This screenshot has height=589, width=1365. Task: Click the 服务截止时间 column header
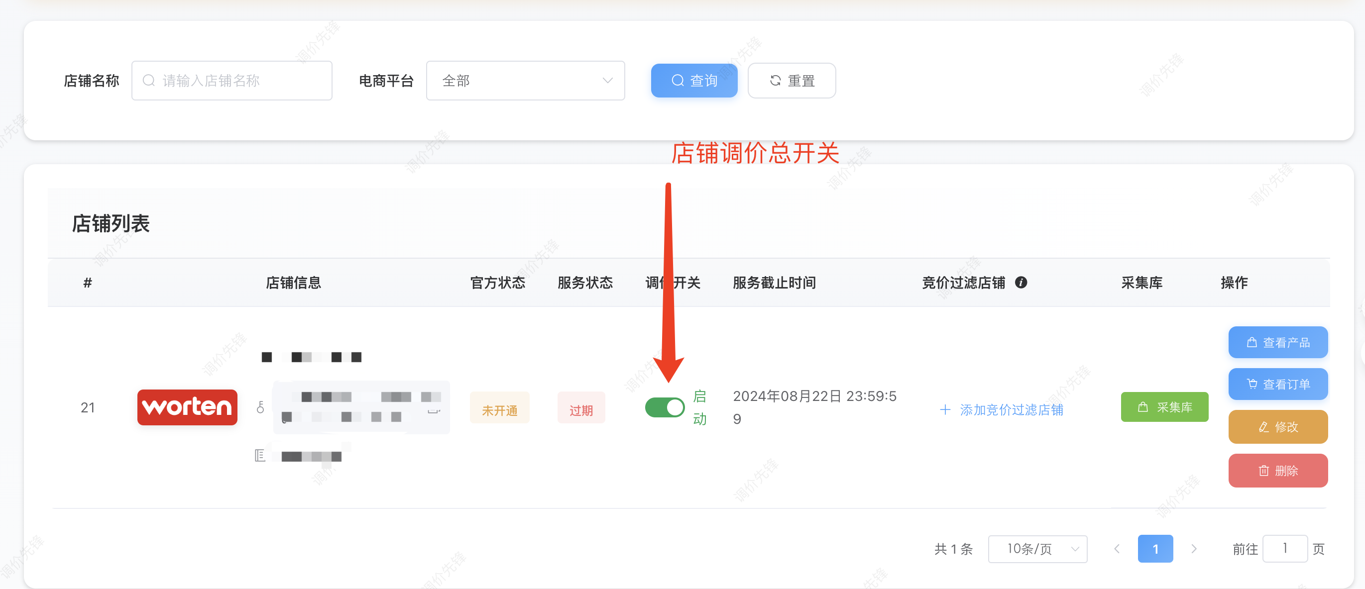774,283
